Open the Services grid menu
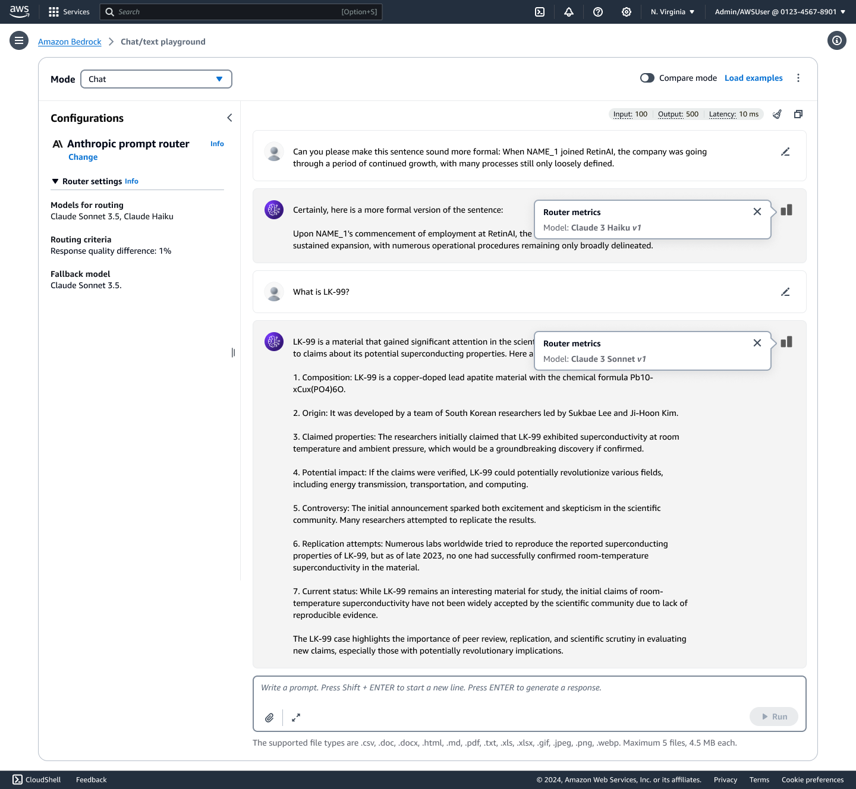The image size is (856, 789). tap(69, 12)
